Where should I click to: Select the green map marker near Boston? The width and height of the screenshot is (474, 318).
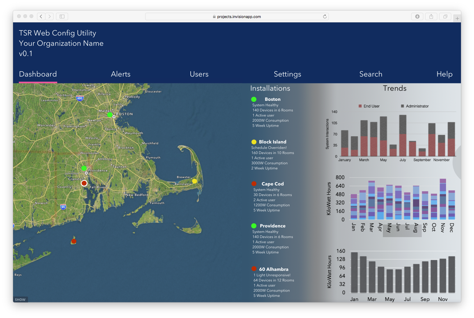point(109,115)
